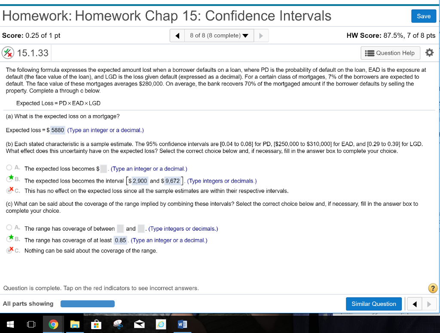Click the second coverage box in part (c) option A
The height and width of the screenshot is (333, 440).
coord(141,229)
